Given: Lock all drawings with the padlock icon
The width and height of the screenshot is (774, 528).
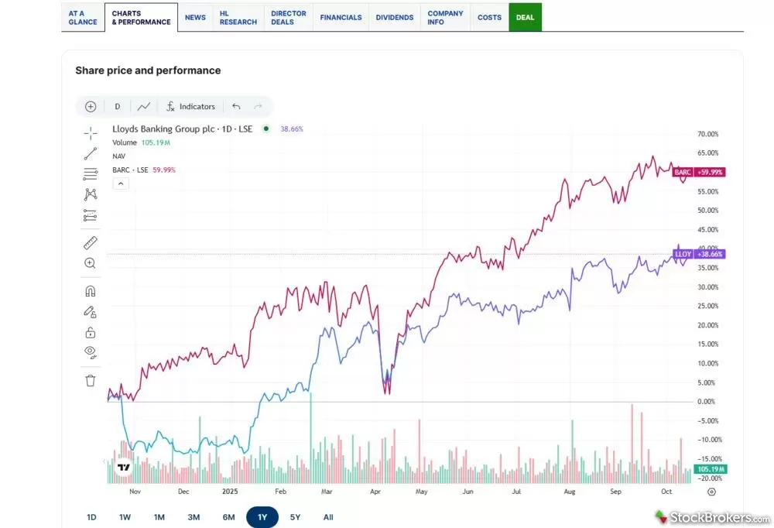Looking at the screenshot, I should click(x=90, y=331).
